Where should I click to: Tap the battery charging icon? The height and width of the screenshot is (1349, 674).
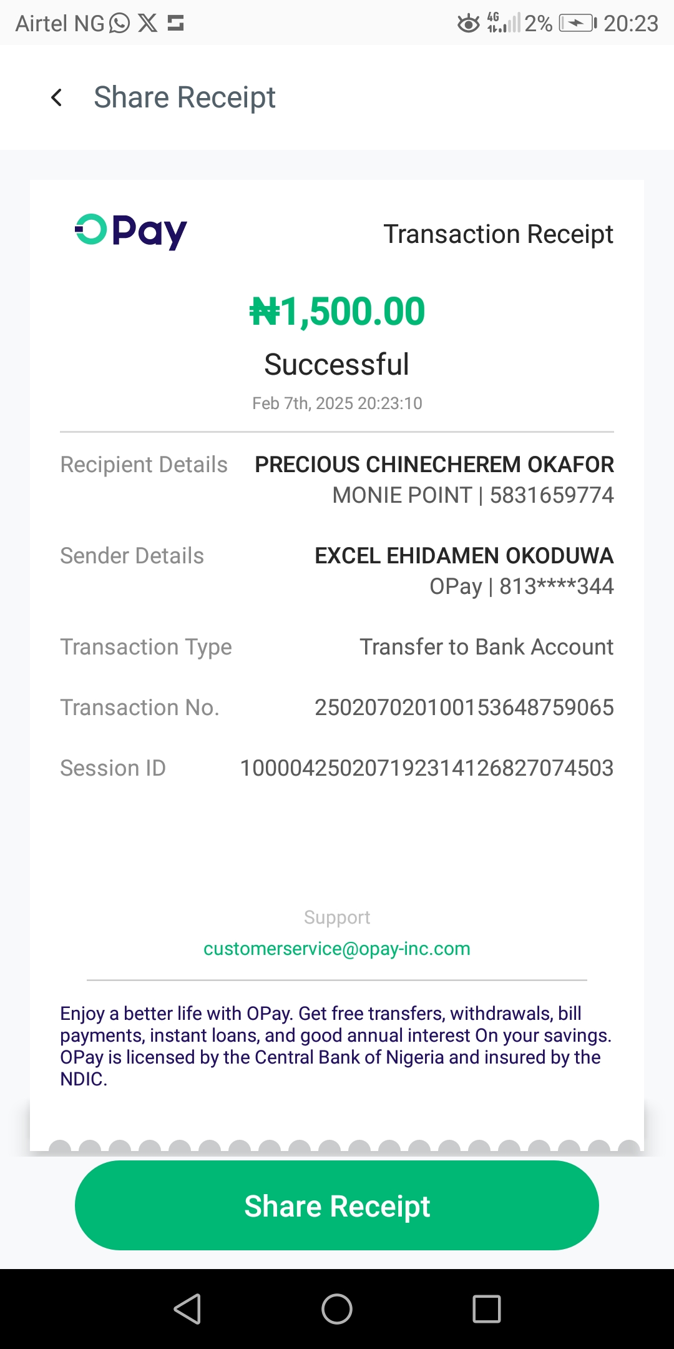(x=577, y=24)
